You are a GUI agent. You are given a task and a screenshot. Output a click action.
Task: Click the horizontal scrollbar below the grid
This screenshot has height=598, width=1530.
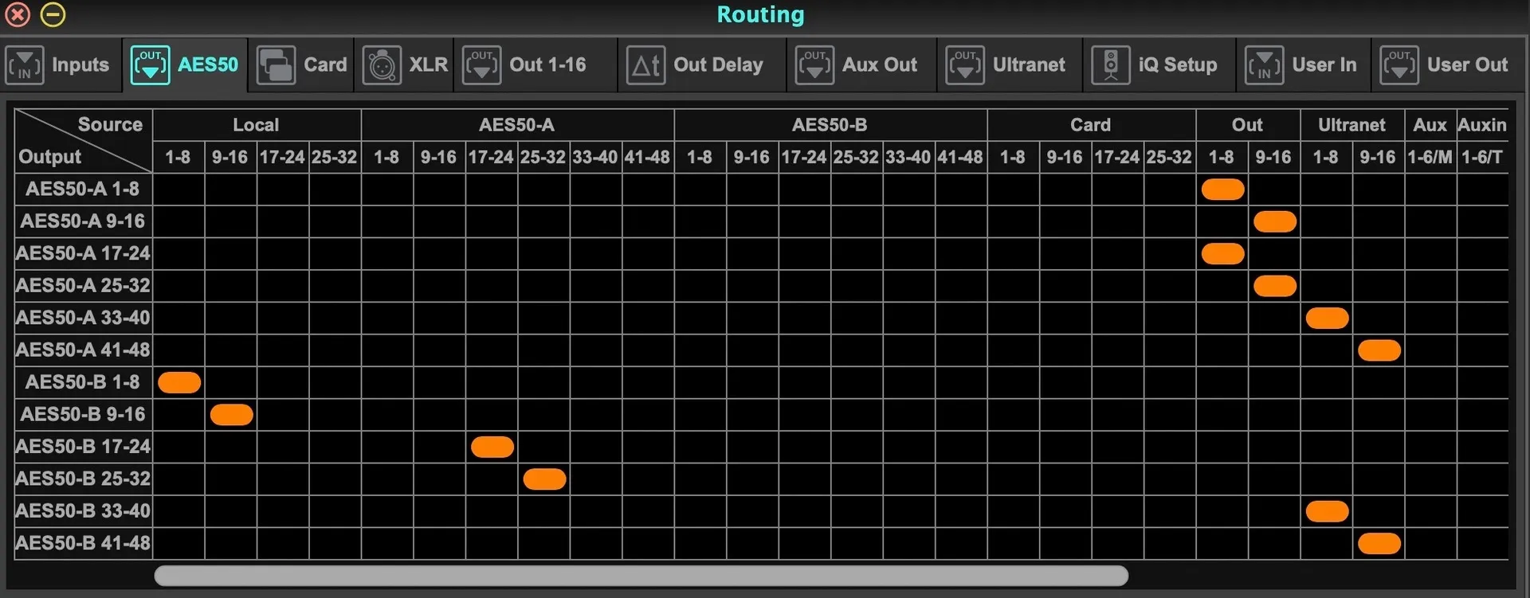(641, 576)
